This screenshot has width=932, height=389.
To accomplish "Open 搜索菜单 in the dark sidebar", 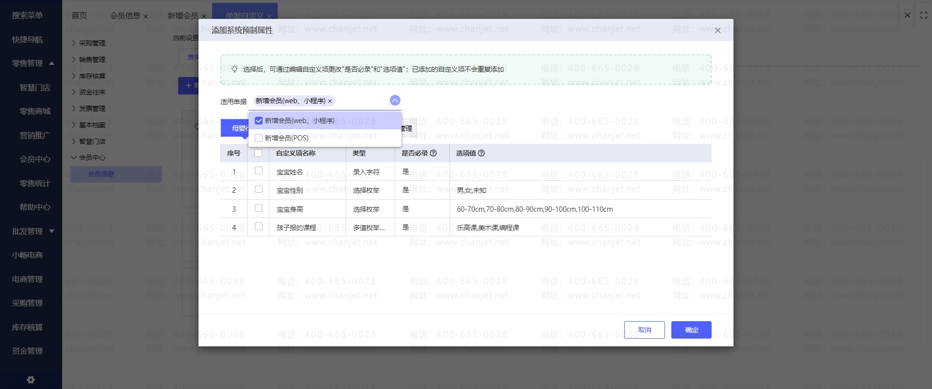I will coord(28,16).
